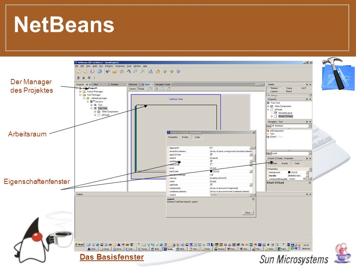The height and width of the screenshot is (267, 356).
Task: Open the Navigator Filter Local dropdown
Action: 310,153
